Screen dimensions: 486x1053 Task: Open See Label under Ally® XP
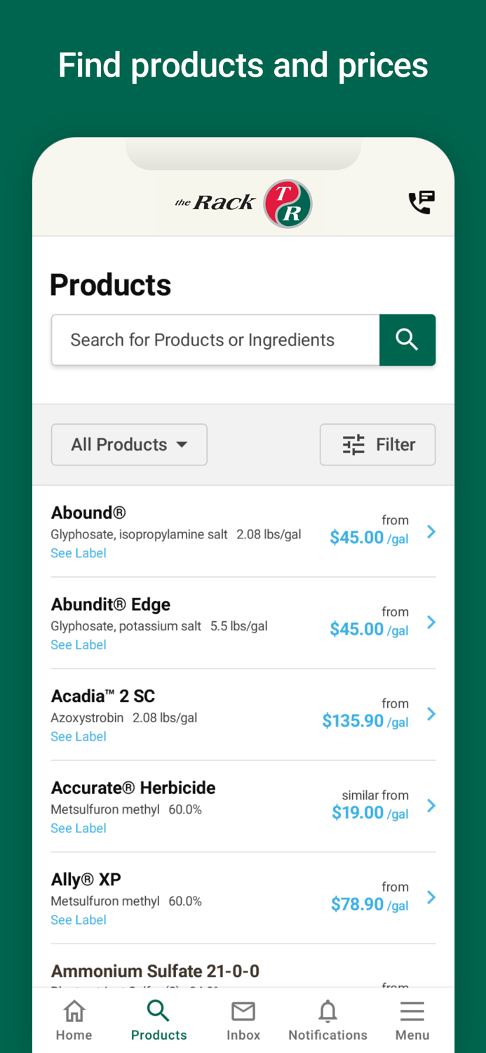coord(79,920)
